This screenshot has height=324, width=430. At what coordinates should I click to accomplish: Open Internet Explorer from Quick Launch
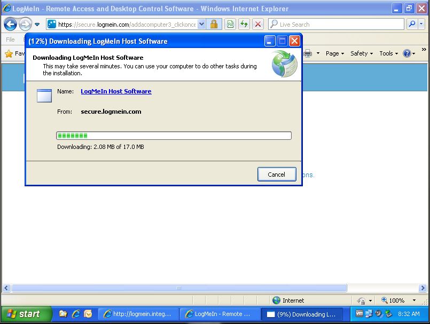pos(76,314)
